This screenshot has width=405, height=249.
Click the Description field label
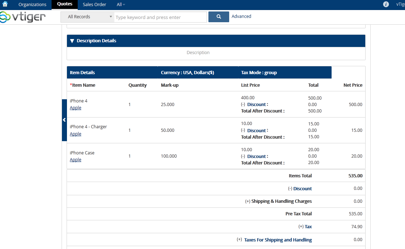point(198,52)
